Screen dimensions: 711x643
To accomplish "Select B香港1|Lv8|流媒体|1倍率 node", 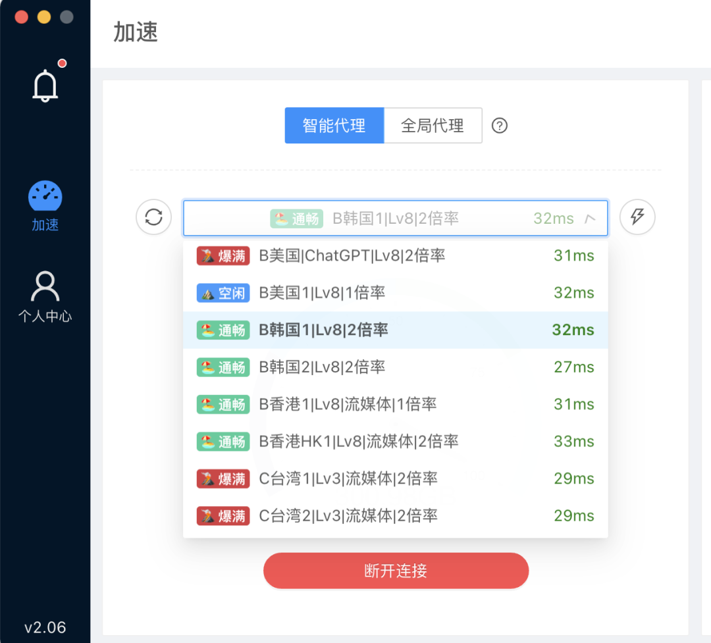I will coord(348,404).
